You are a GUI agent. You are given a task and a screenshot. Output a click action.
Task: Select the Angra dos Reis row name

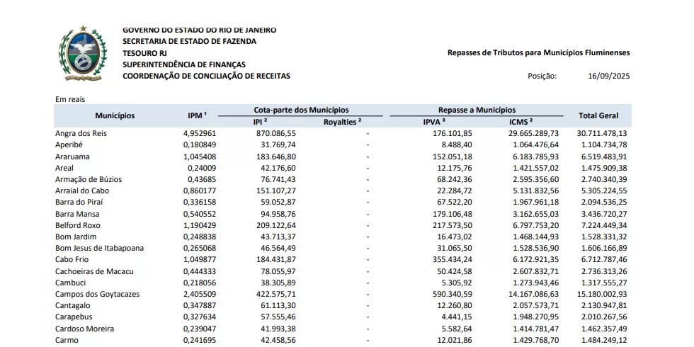(81, 133)
